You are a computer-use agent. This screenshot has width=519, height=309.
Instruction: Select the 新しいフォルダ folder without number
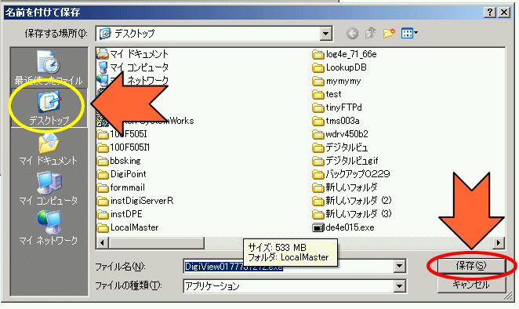pyautogui.click(x=345, y=187)
